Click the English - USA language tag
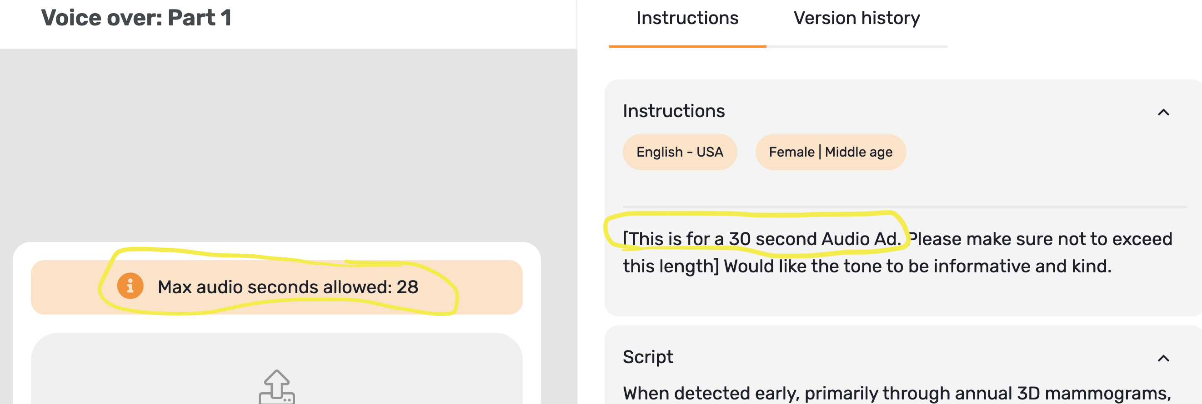 tap(679, 152)
